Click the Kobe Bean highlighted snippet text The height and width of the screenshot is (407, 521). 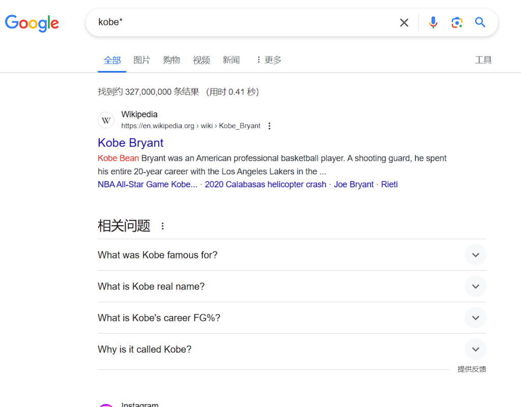118,158
